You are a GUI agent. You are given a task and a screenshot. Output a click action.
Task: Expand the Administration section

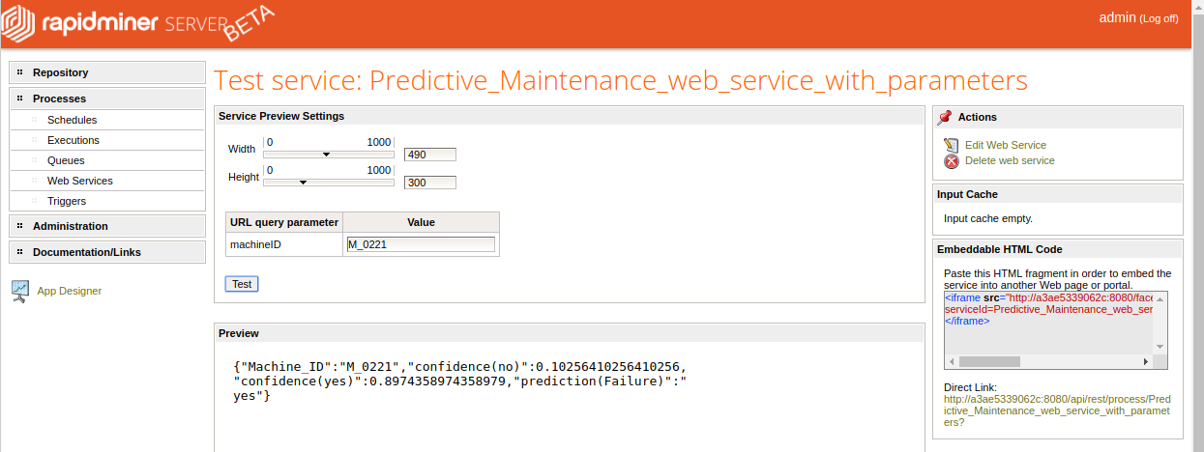70,226
